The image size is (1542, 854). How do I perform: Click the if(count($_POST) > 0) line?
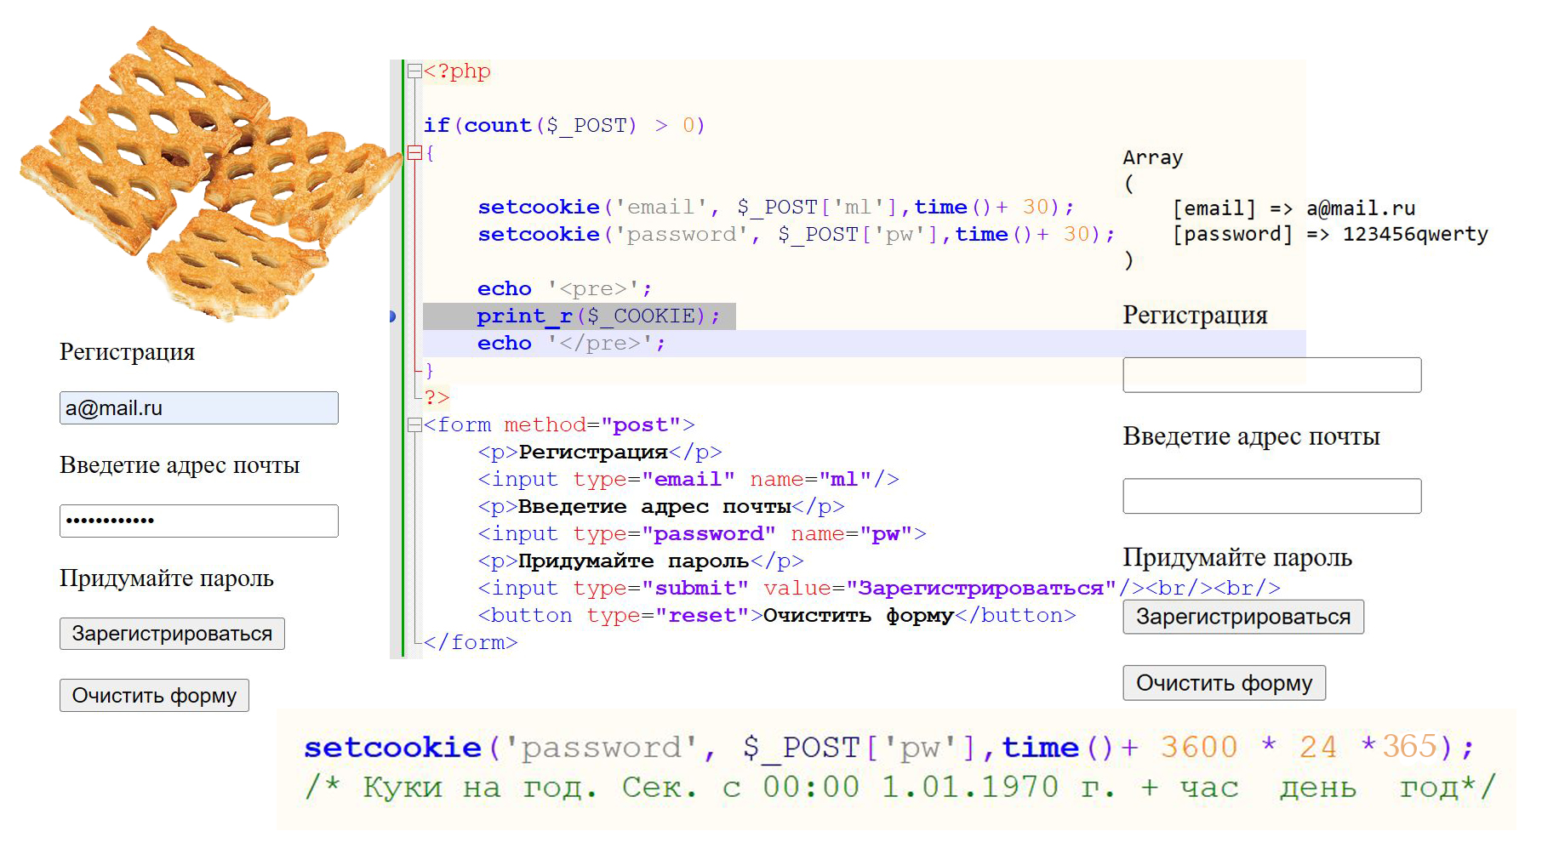(x=563, y=126)
